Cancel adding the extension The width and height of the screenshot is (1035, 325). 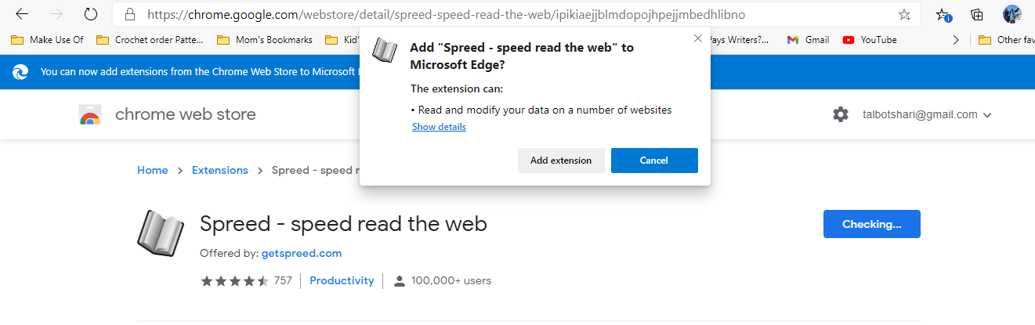click(x=654, y=161)
